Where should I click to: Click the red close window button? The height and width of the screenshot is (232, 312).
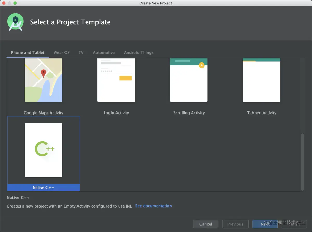(x=4, y=3)
